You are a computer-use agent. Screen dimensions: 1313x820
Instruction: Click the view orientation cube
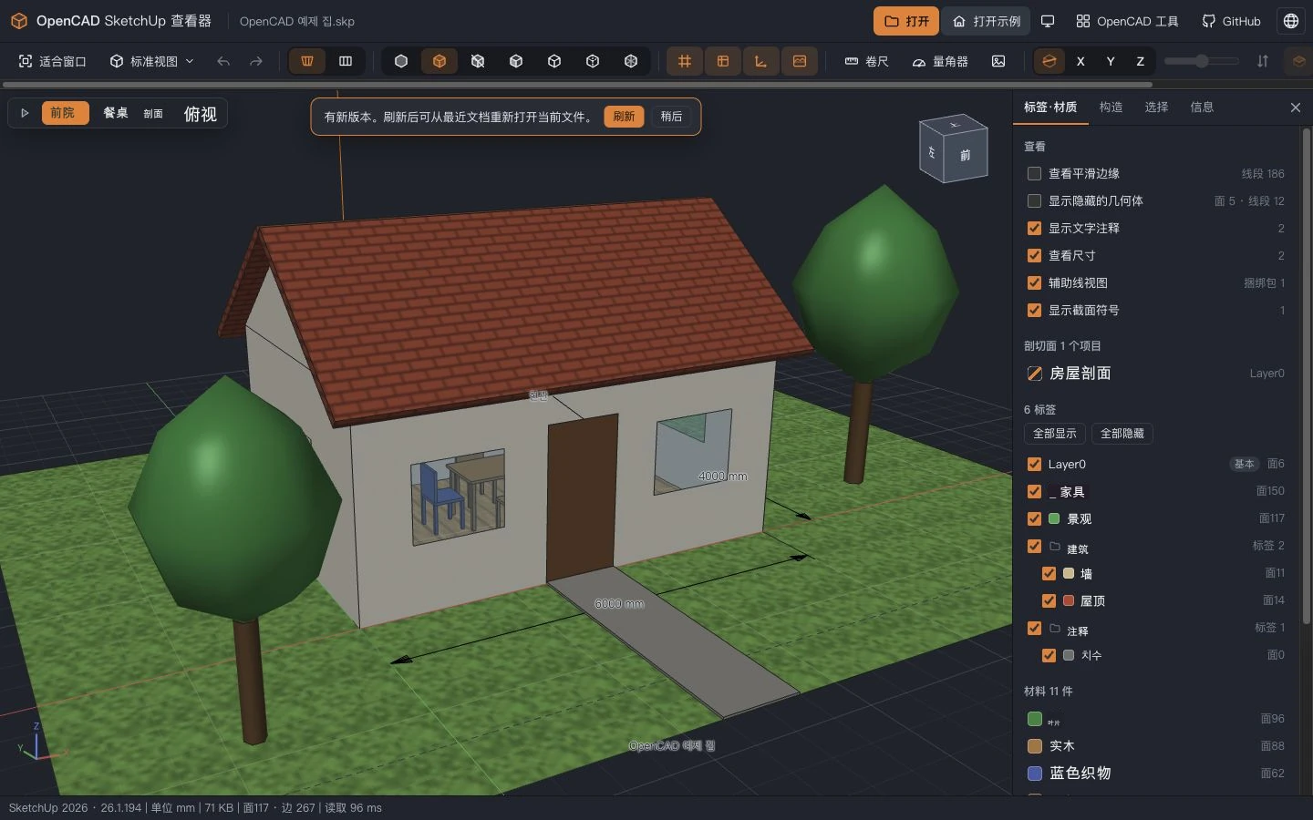point(954,148)
